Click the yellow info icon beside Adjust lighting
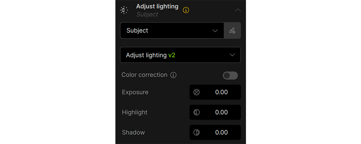This screenshot has height=144, width=361. [x=186, y=10]
